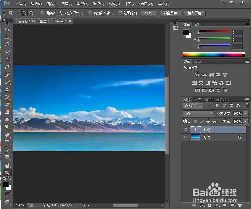Hide the 背景 layer eye icon

click(x=186, y=137)
